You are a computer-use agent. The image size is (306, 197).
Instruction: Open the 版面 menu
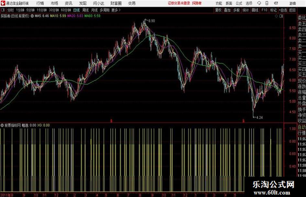point(229,3)
